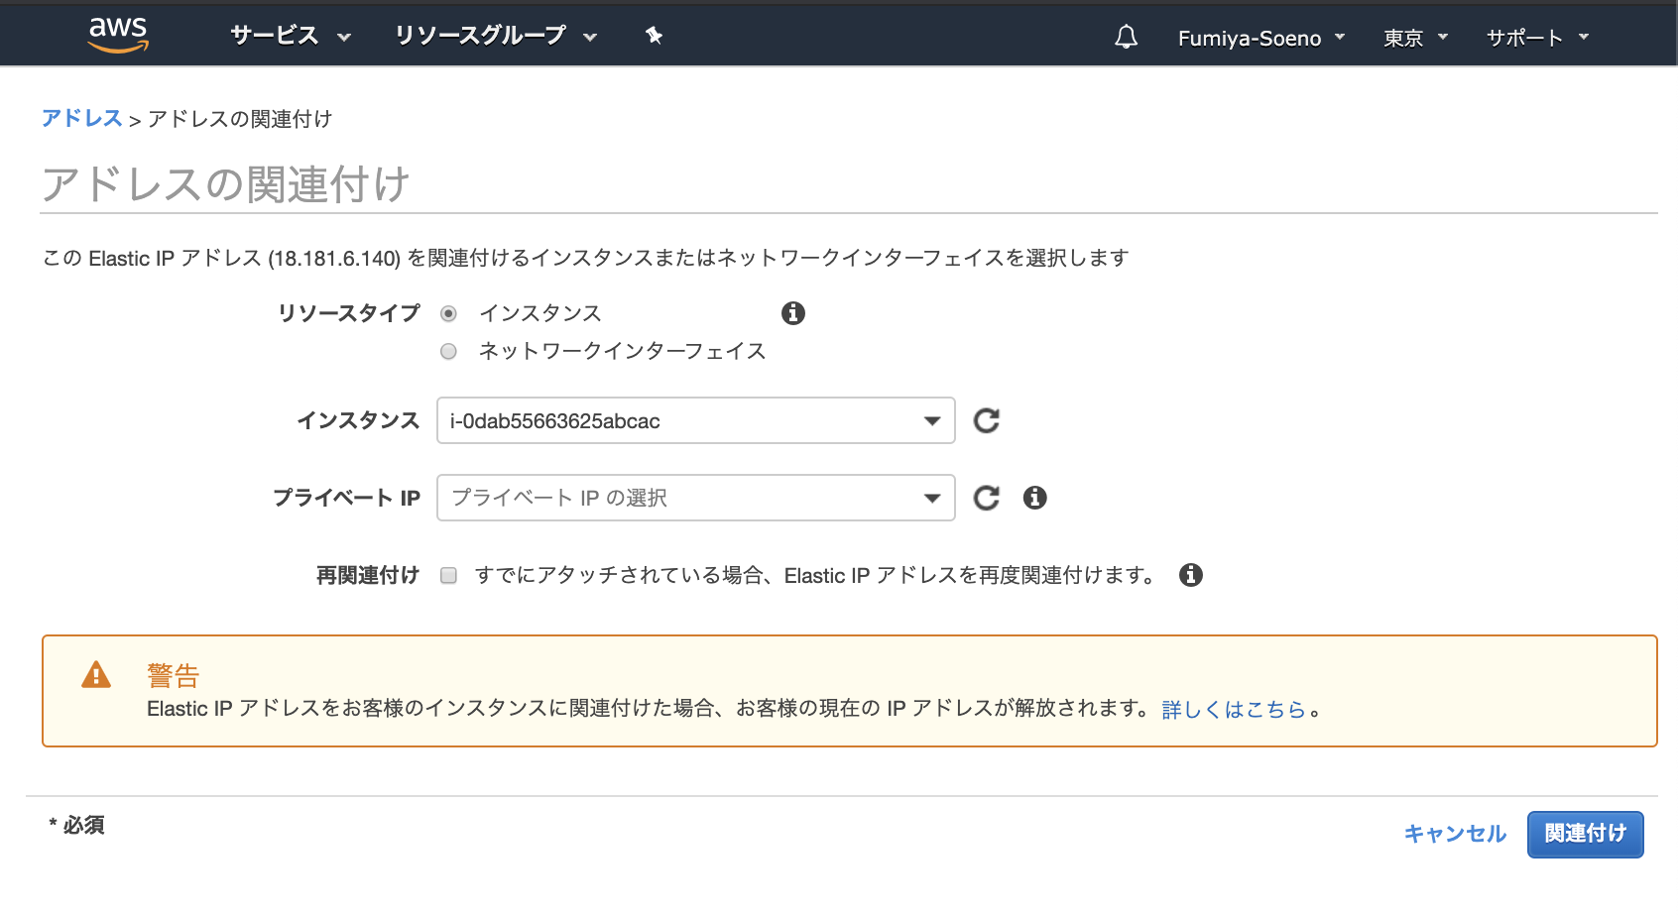The image size is (1678, 916).
Task: Open the リソースグループ menu
Action: click(x=492, y=36)
